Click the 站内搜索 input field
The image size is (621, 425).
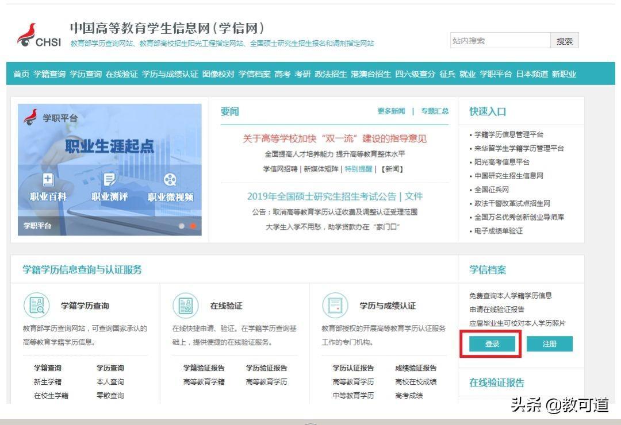pyautogui.click(x=500, y=41)
